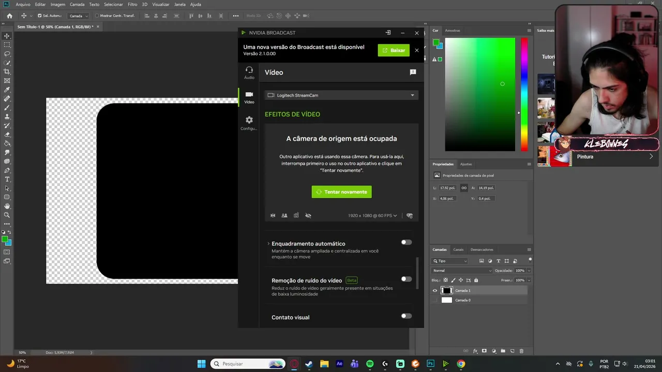Select the Brush tool
Viewport: 662px width, 372px height.
pos(7,107)
